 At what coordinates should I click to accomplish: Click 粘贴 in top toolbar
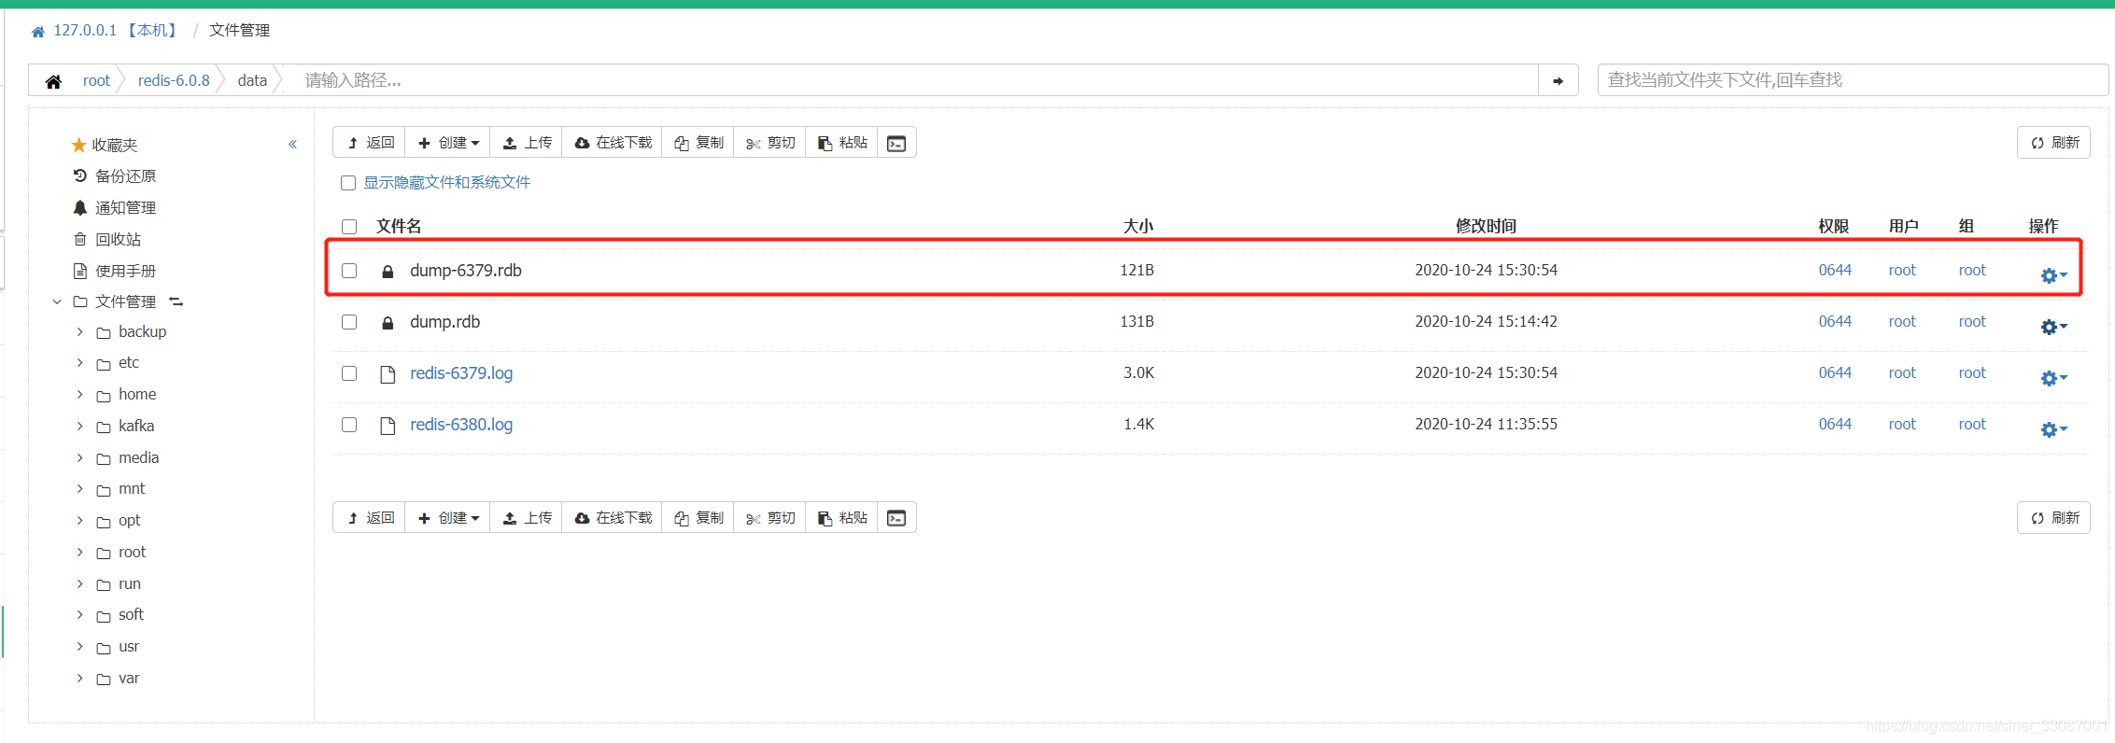point(842,143)
